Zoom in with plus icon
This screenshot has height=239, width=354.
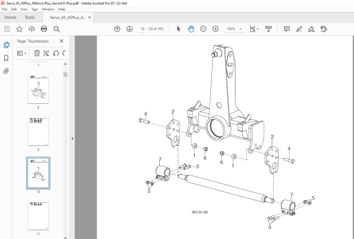click(x=216, y=29)
